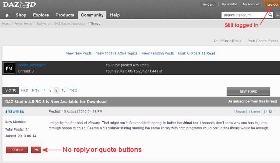Click the '9 of 10' page indicator
Image resolution: width=280 pixels, height=163 pixels.
point(11,90)
